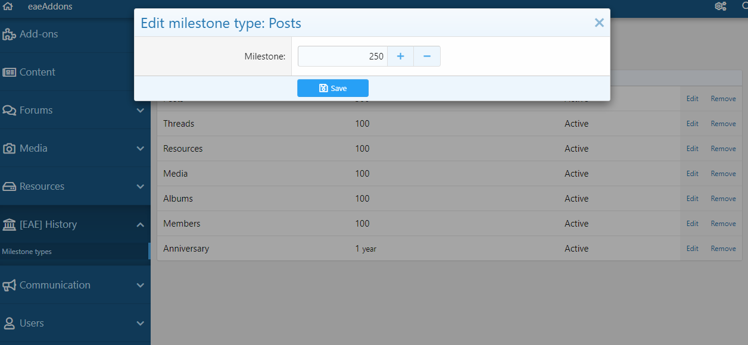The width and height of the screenshot is (748, 345).
Task: Click Remove link for Threads row
Action: point(723,124)
